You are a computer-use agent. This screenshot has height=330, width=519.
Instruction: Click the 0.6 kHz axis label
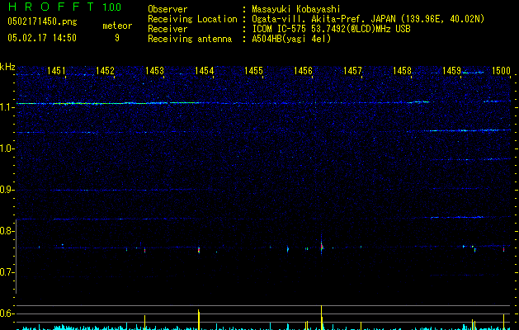click(7, 313)
